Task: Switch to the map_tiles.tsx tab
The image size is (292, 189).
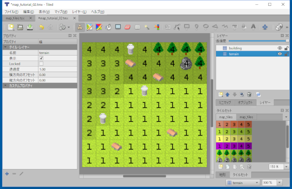Action: pyautogui.click(x=15, y=18)
